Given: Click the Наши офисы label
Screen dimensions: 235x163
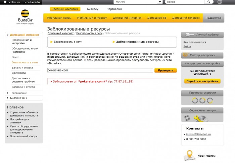Looking at the screenshot, I should [x=206, y=156].
